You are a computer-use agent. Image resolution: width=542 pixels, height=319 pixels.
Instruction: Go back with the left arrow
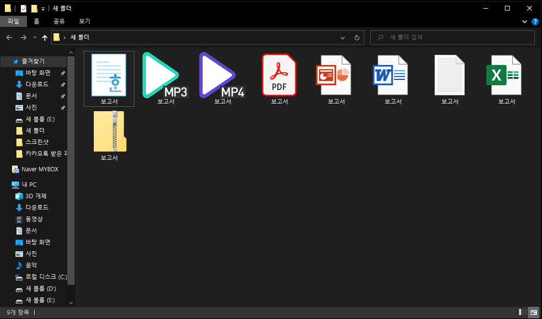point(9,37)
